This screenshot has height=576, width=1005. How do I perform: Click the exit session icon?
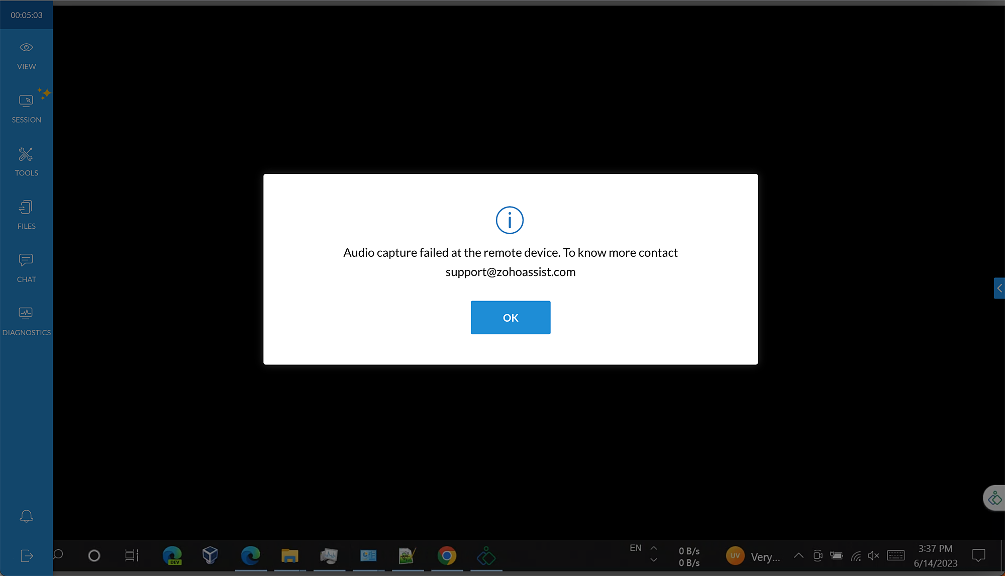coord(26,555)
